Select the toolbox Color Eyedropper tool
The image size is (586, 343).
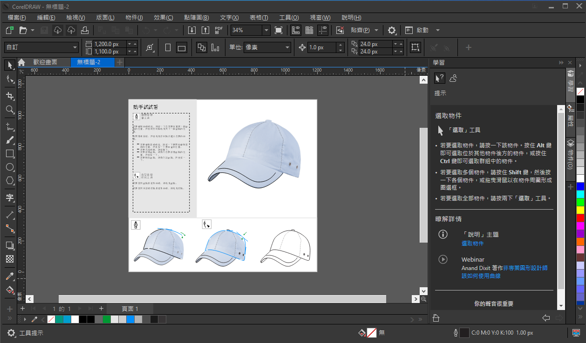pyautogui.click(x=10, y=276)
